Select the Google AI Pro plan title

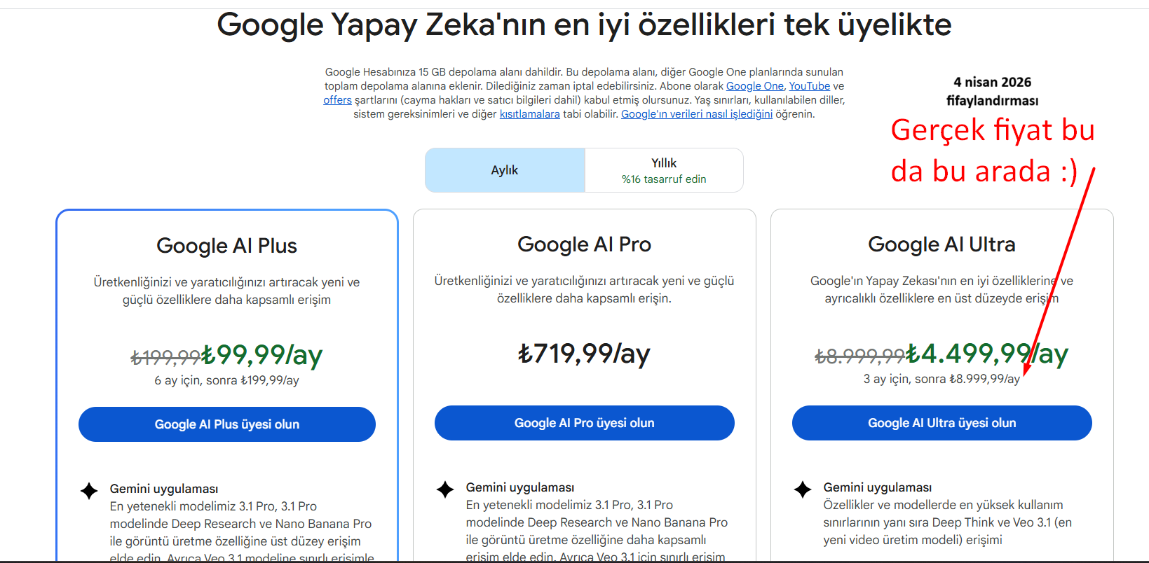pyautogui.click(x=584, y=244)
